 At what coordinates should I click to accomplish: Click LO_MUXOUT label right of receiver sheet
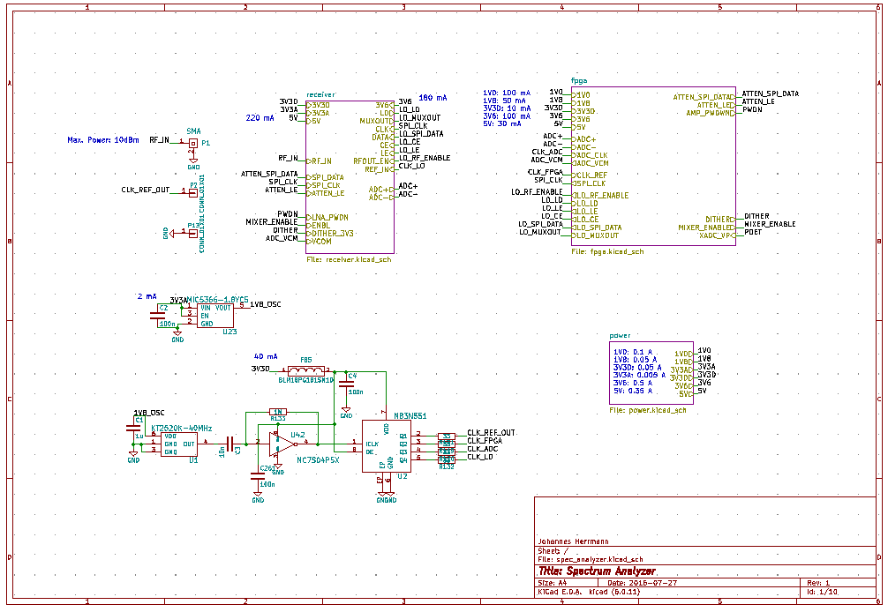click(419, 117)
